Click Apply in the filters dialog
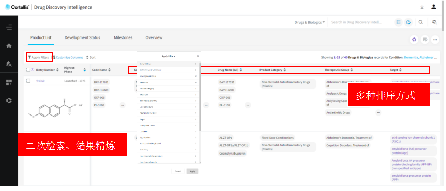The height and width of the screenshot is (191, 446). [192, 171]
